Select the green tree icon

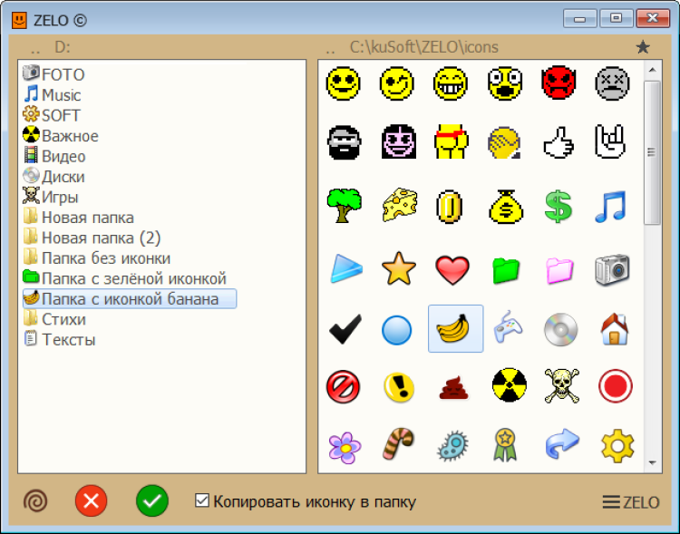(344, 208)
